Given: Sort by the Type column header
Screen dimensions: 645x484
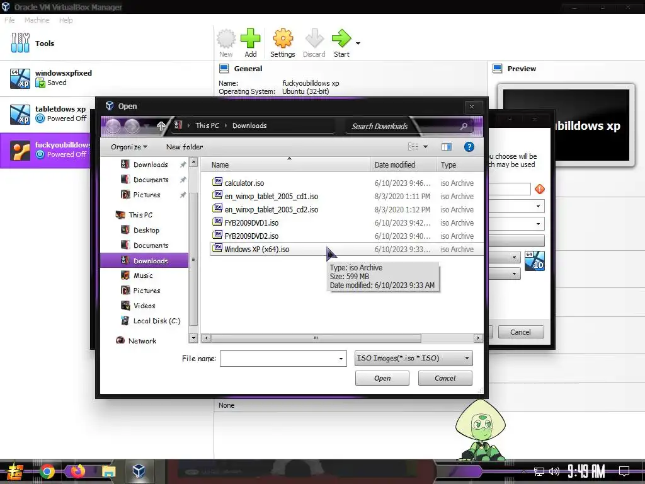Looking at the screenshot, I should click(x=459, y=164).
